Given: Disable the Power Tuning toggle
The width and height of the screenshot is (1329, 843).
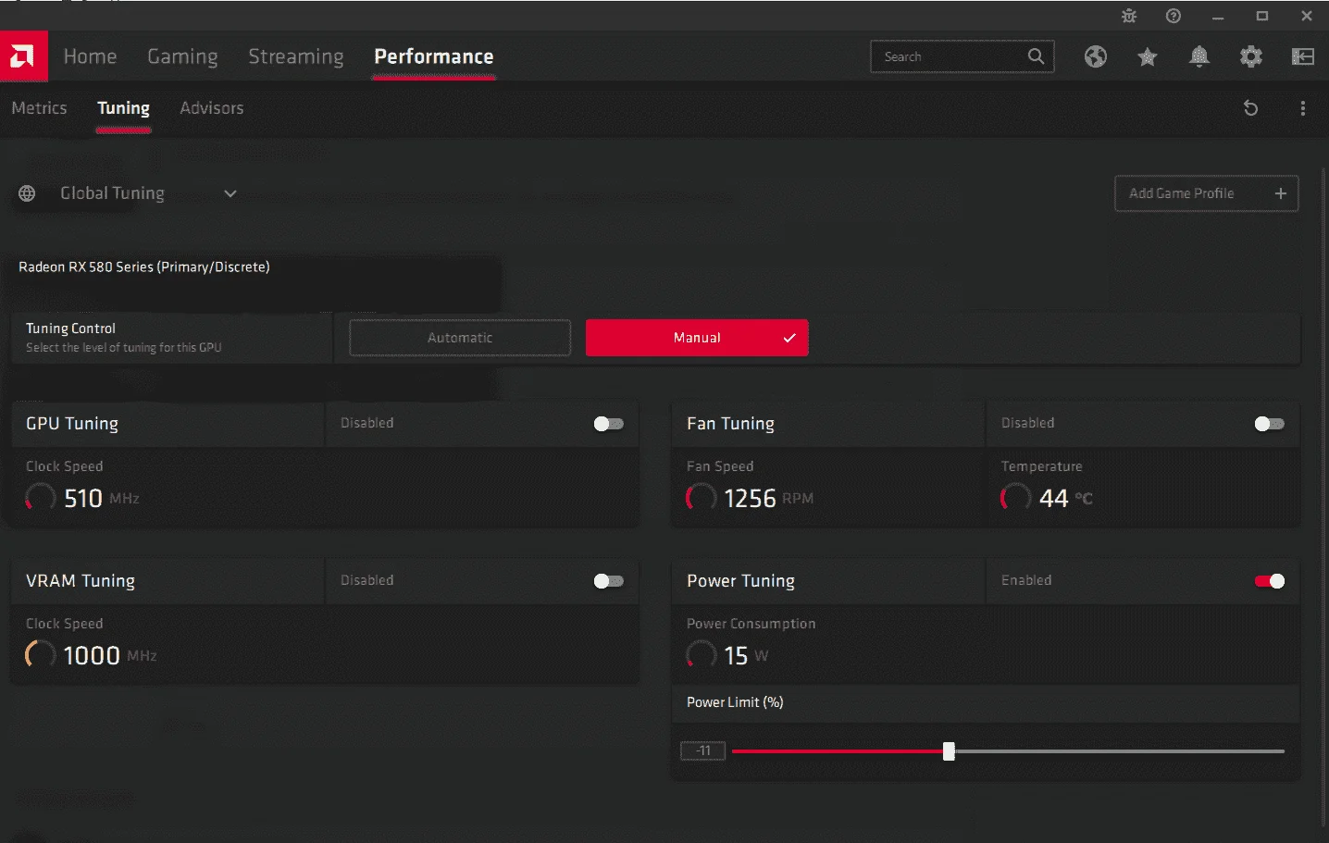Looking at the screenshot, I should tap(1270, 581).
